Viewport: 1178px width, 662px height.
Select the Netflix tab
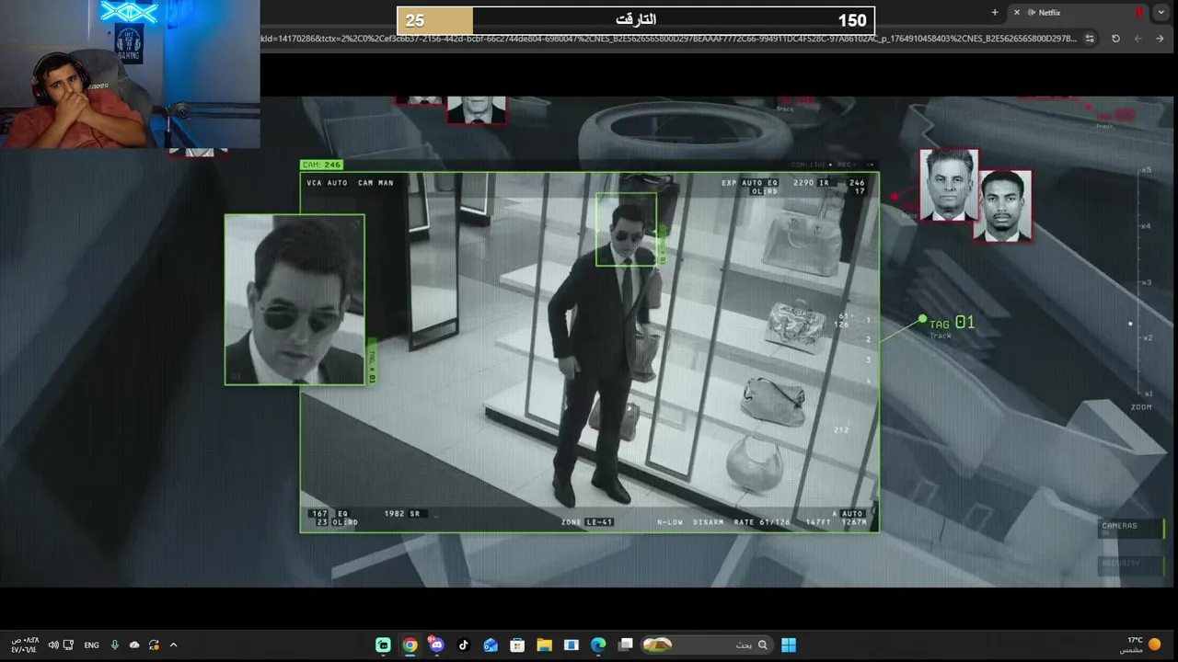pyautogui.click(x=1079, y=12)
